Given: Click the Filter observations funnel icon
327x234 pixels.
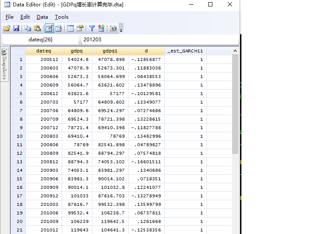Looking at the screenshot, I should (x=92, y=29).
